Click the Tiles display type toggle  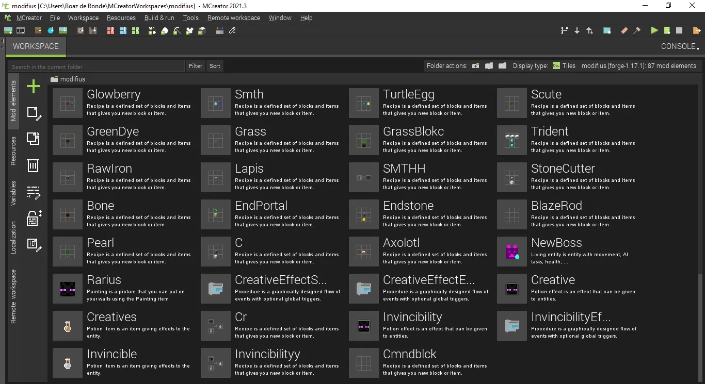click(564, 66)
